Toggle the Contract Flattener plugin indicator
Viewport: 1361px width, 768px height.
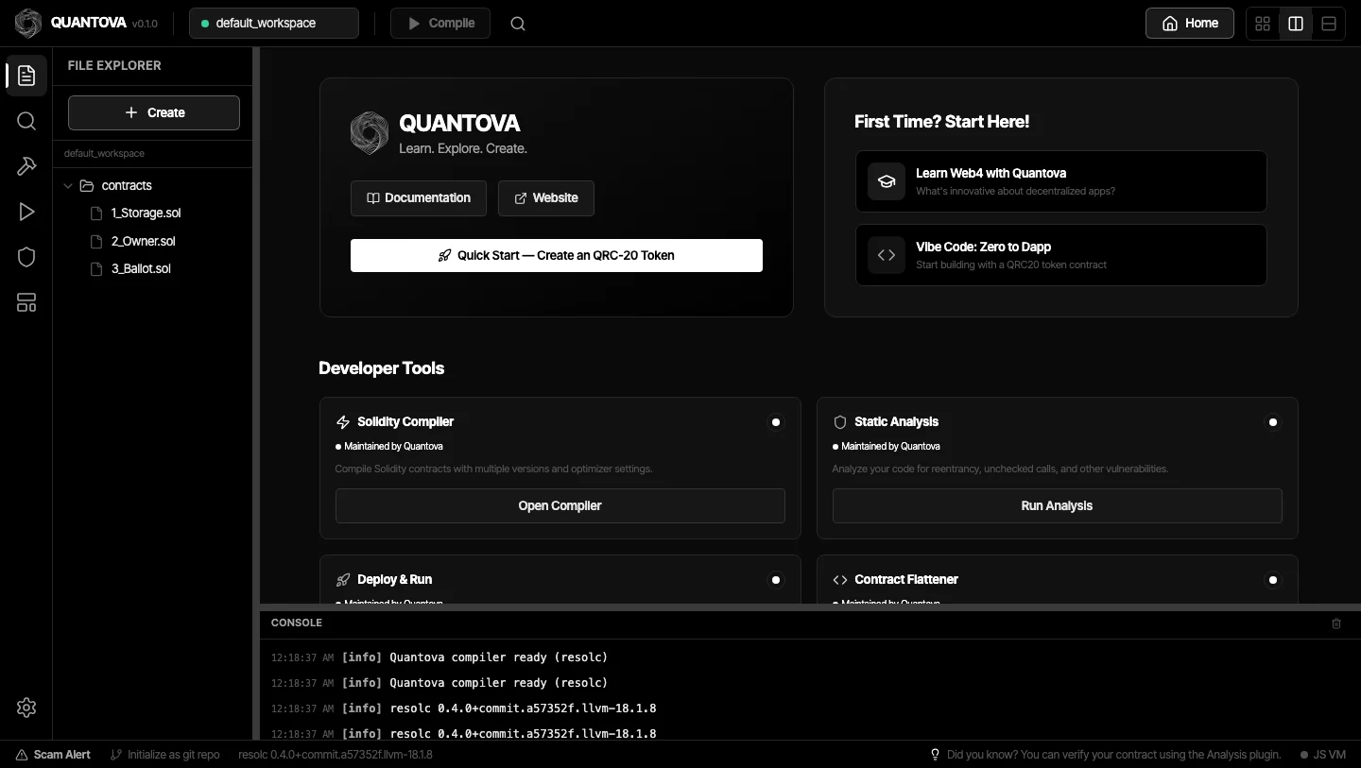click(1273, 580)
